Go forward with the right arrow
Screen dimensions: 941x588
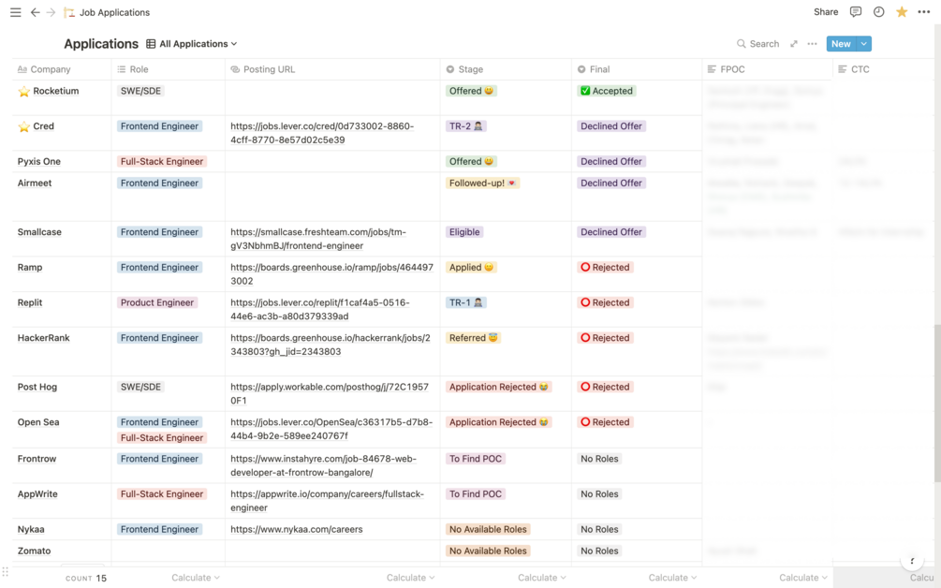pos(51,12)
